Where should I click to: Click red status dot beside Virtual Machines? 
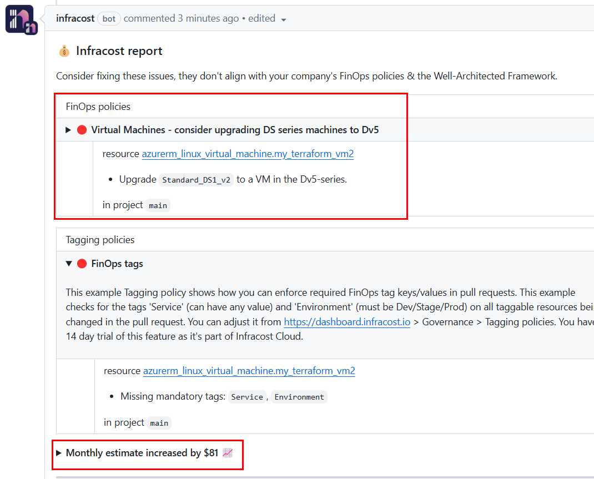click(x=82, y=130)
